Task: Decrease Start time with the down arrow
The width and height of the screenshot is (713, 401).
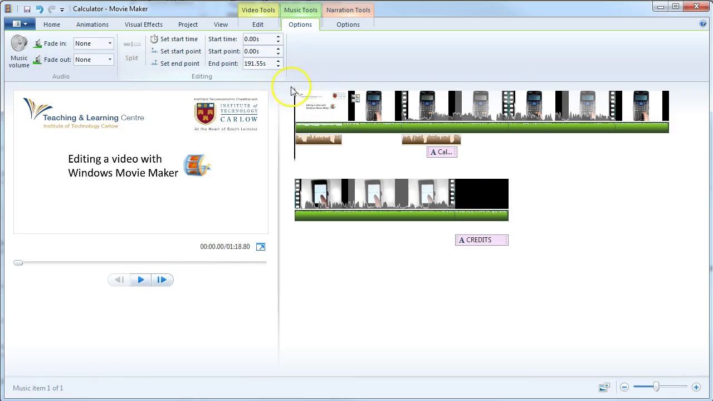Action: coord(278,41)
